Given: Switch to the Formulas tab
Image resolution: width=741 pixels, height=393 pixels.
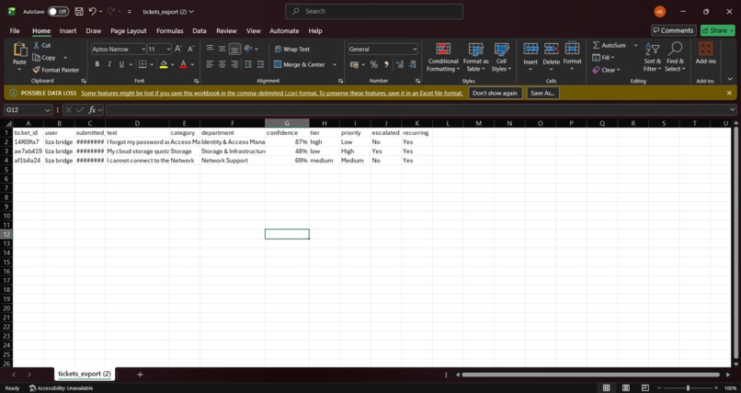Looking at the screenshot, I should point(170,30).
